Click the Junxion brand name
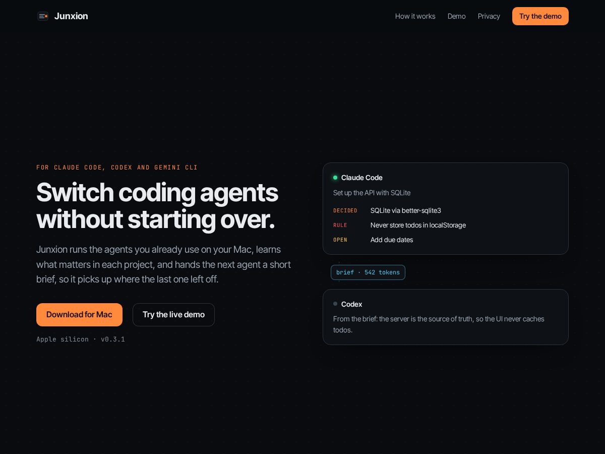The height and width of the screenshot is (454, 605). tap(71, 16)
